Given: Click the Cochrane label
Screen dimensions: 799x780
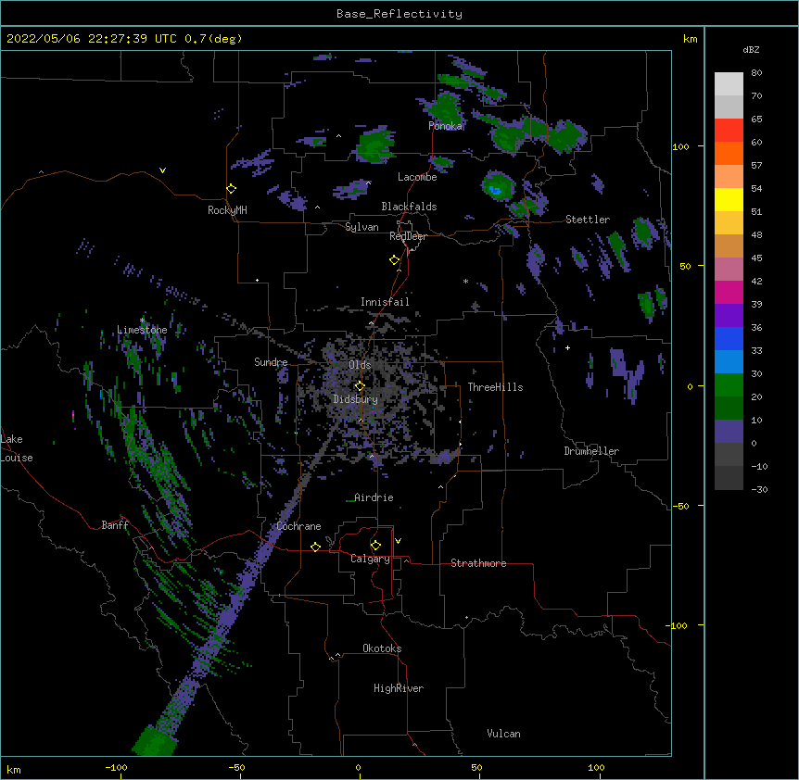Looking at the screenshot, I should pyautogui.click(x=298, y=526).
